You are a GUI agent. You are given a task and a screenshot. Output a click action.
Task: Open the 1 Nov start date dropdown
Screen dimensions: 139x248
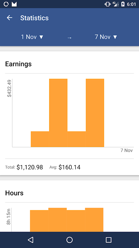point(32,37)
